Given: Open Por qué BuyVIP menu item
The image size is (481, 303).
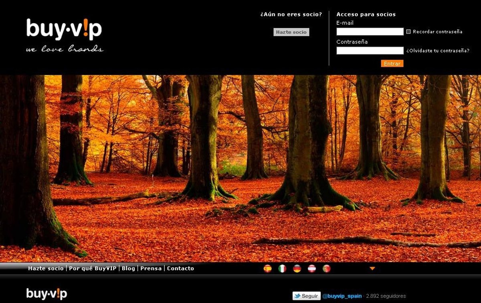Looking at the screenshot, I should (x=93, y=269).
